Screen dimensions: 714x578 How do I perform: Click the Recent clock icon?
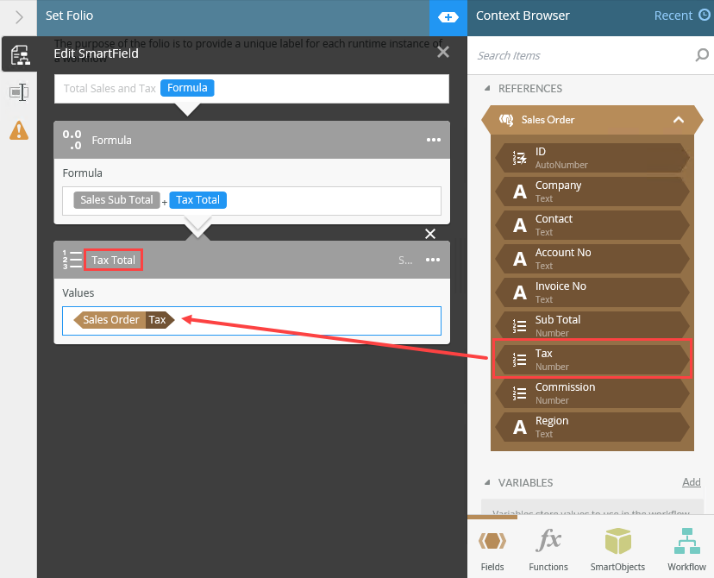point(705,15)
